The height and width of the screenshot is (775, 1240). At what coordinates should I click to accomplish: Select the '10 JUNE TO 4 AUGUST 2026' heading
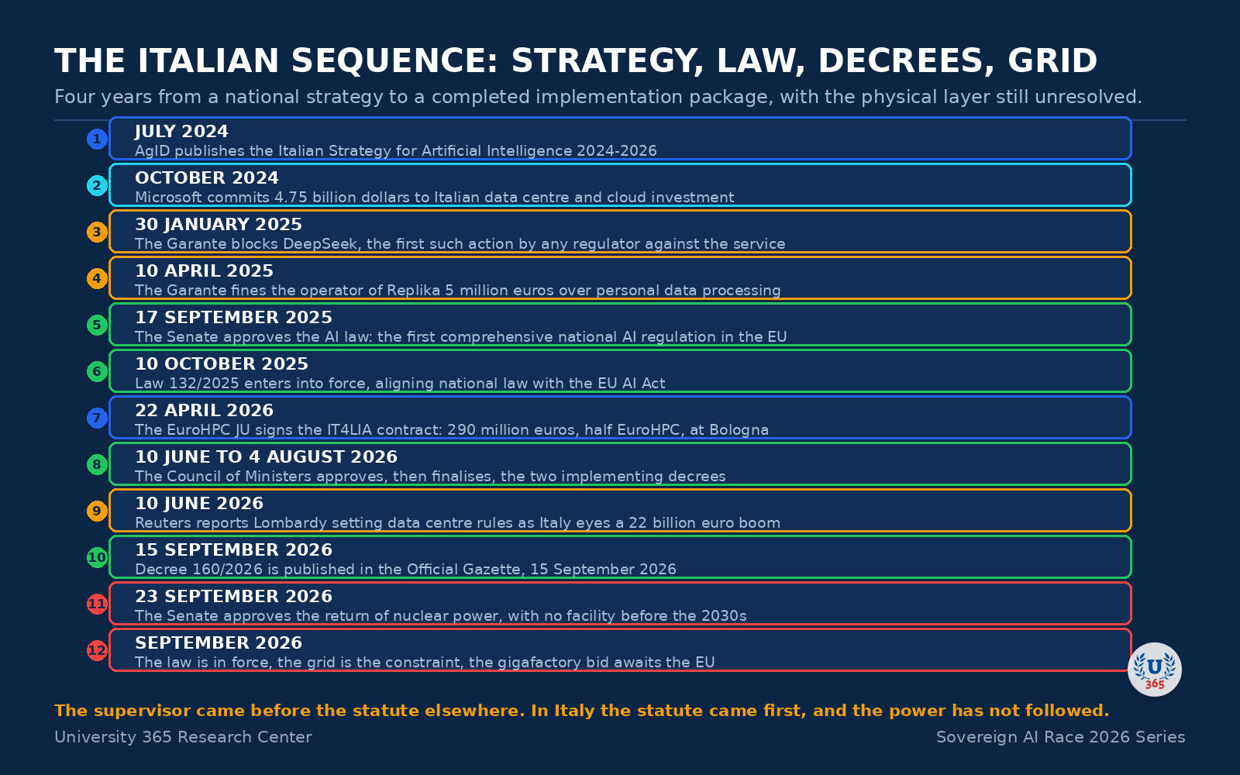[267, 457]
